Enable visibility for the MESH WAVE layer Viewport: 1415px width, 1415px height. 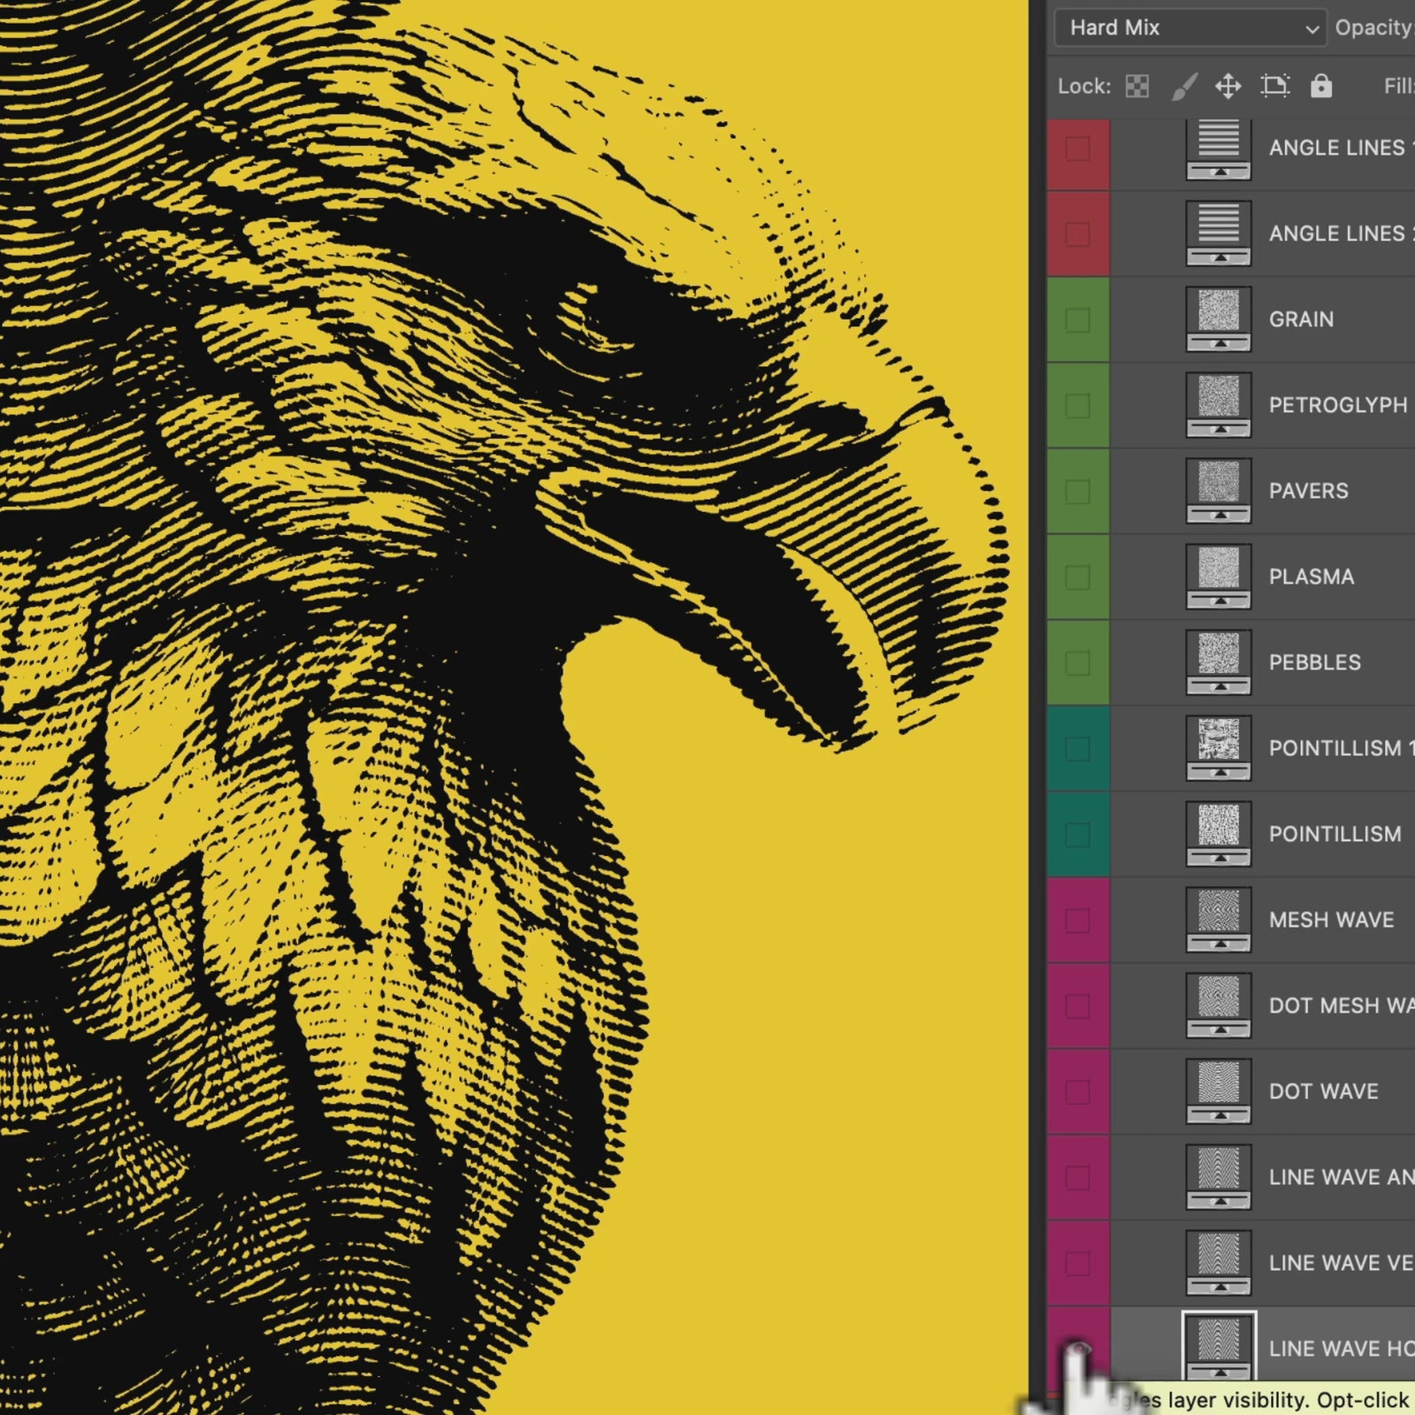point(1077,921)
